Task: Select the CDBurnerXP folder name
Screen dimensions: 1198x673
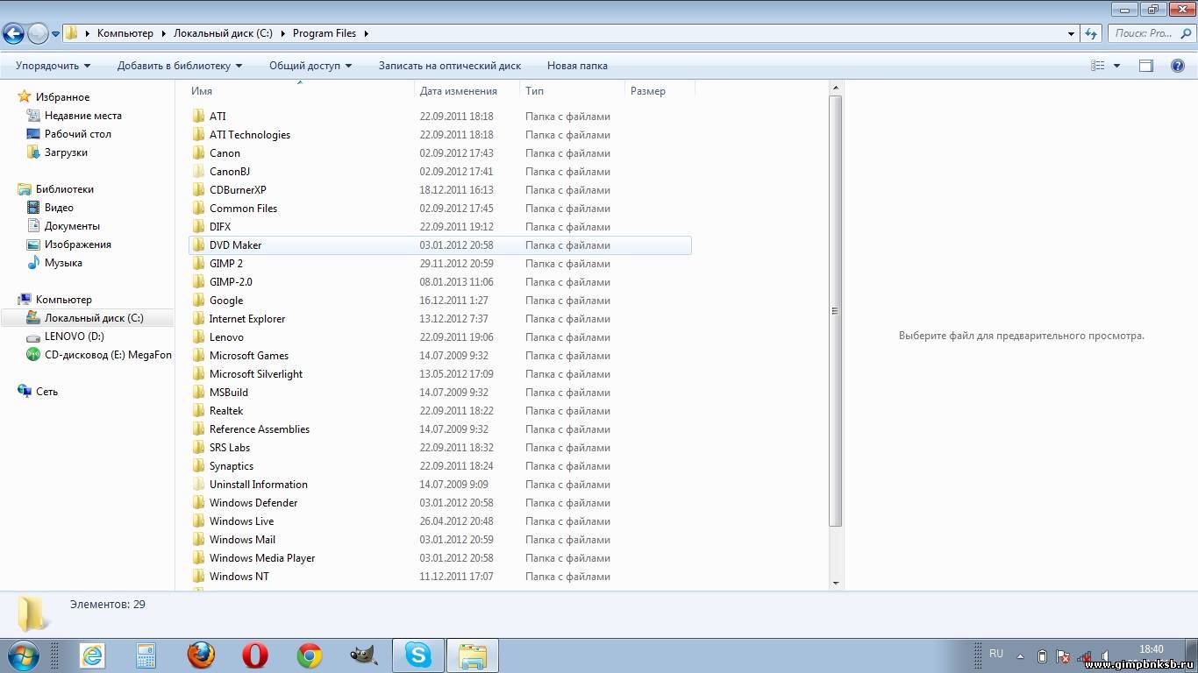Action: click(238, 189)
